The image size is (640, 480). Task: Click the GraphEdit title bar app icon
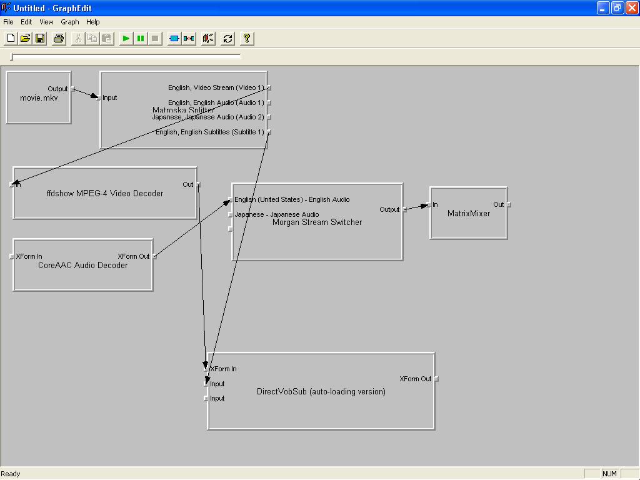[6, 7]
